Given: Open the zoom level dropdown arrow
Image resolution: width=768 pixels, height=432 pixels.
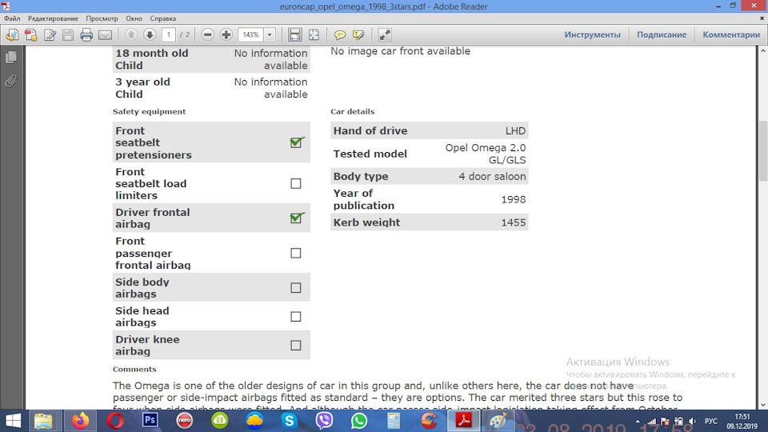Looking at the screenshot, I should [270, 34].
